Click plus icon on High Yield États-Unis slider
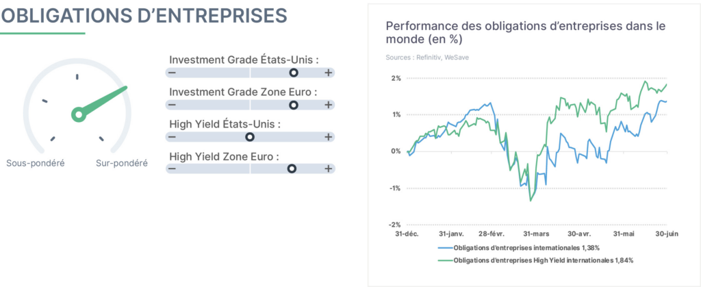The height and width of the screenshot is (287, 701). coord(329,137)
